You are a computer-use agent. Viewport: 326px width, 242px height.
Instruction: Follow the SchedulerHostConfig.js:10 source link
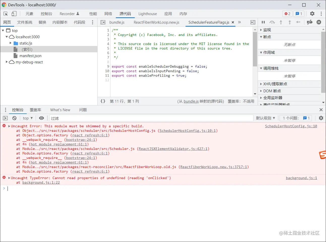pos(291,126)
